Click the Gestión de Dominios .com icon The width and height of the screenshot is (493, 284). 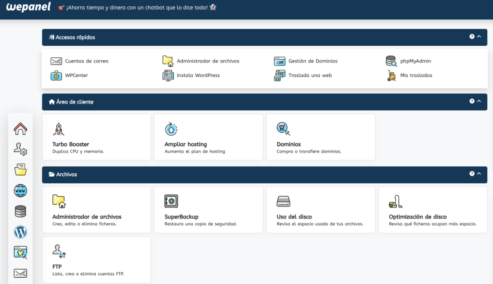pyautogui.click(x=280, y=61)
